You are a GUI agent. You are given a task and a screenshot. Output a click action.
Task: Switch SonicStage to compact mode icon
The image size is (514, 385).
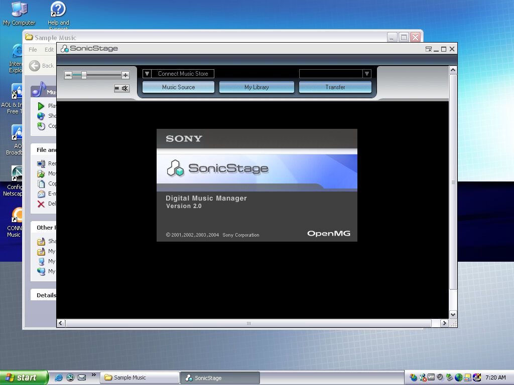click(429, 49)
